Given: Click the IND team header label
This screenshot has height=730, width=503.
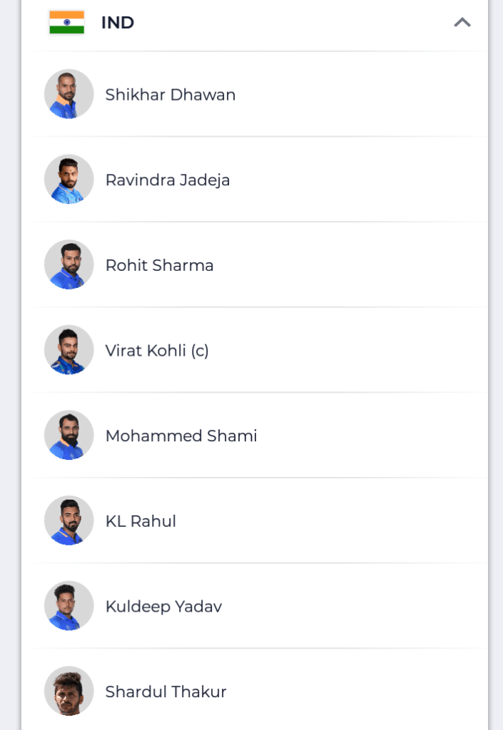Looking at the screenshot, I should tap(118, 23).
